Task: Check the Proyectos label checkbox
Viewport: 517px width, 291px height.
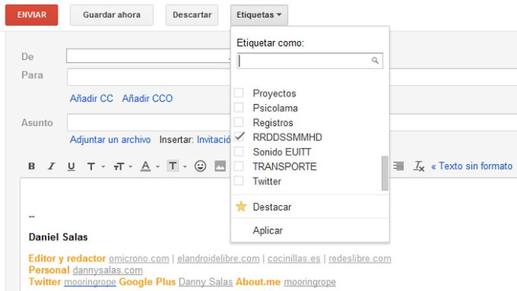Action: click(x=238, y=93)
